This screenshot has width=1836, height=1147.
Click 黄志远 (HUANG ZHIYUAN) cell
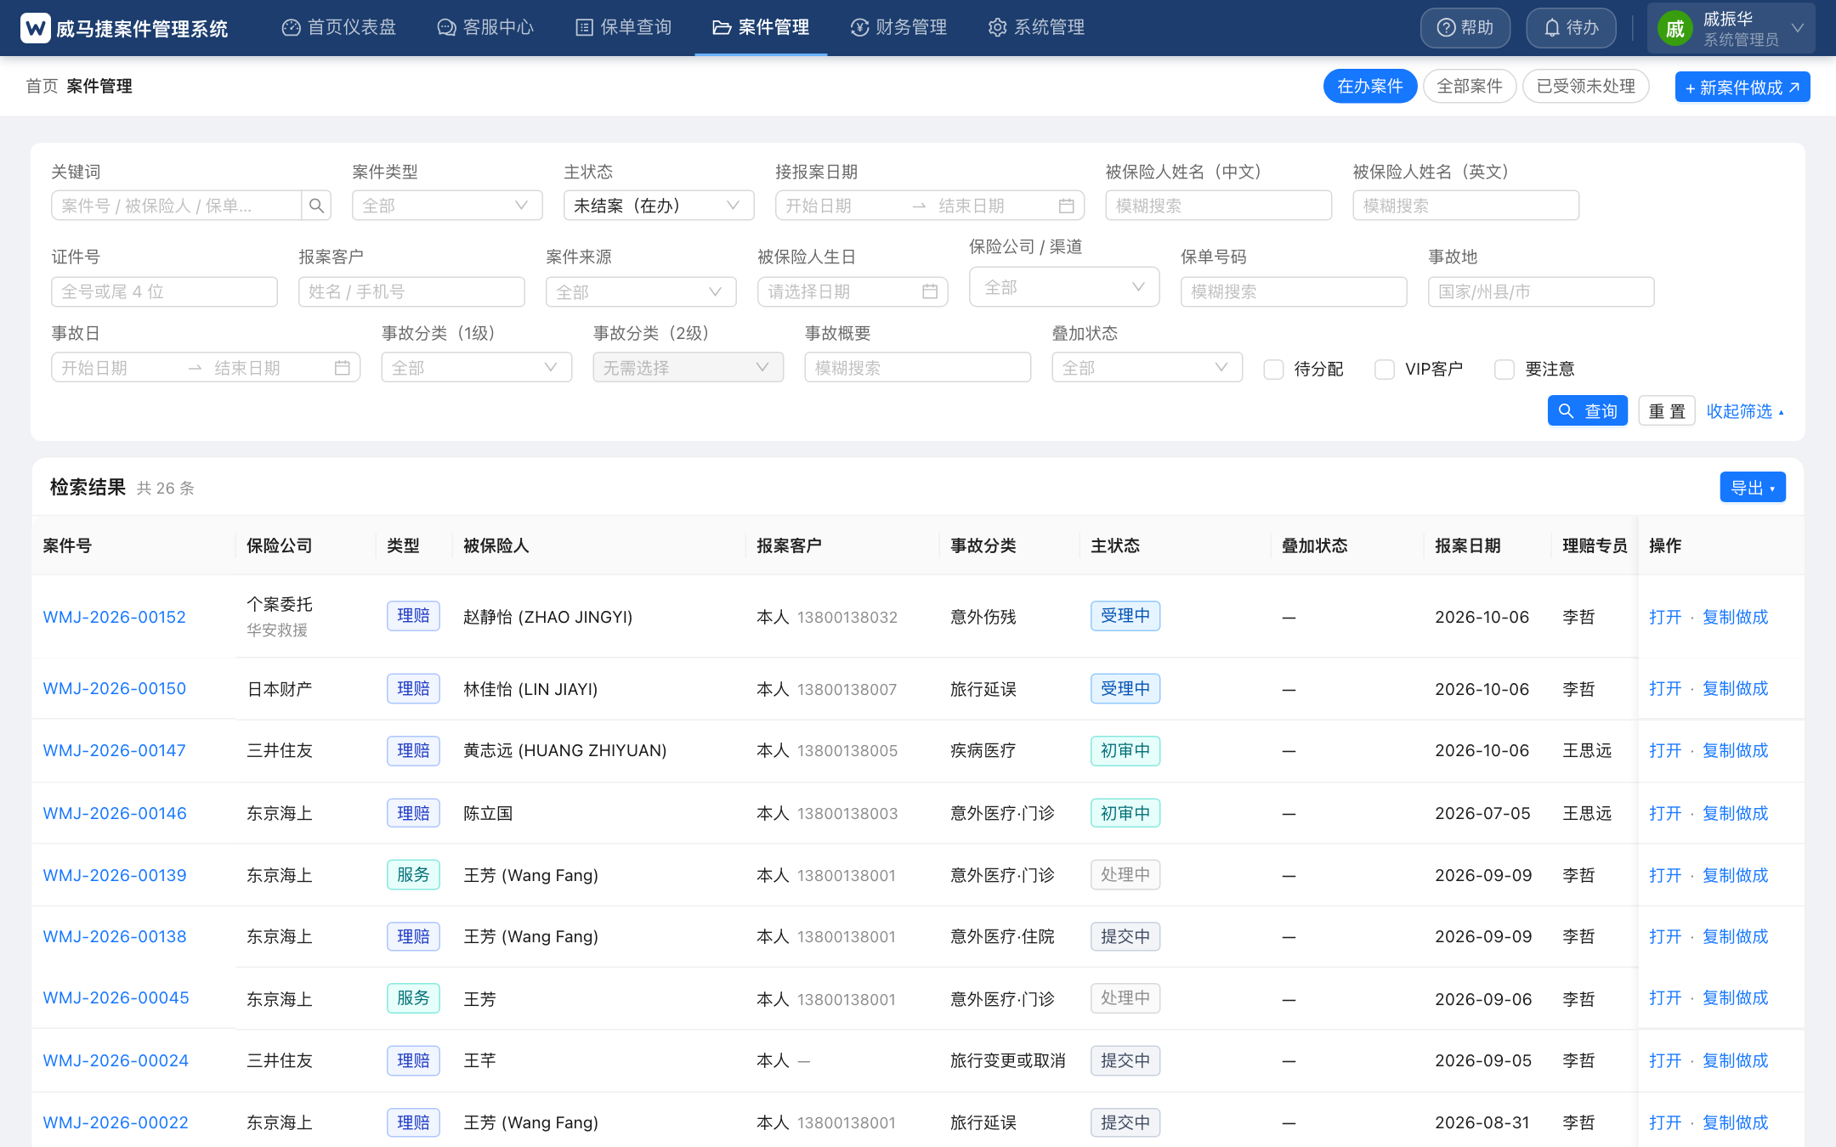(x=564, y=750)
